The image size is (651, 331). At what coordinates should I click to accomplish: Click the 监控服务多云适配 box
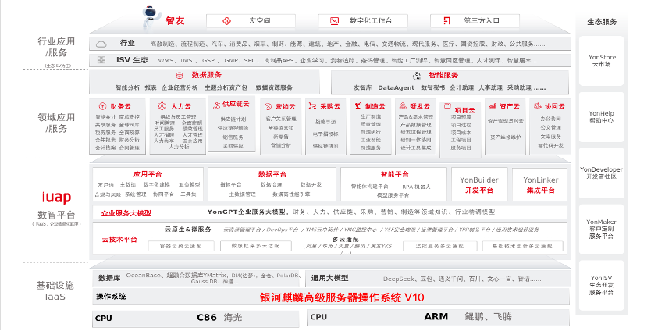[439, 246]
